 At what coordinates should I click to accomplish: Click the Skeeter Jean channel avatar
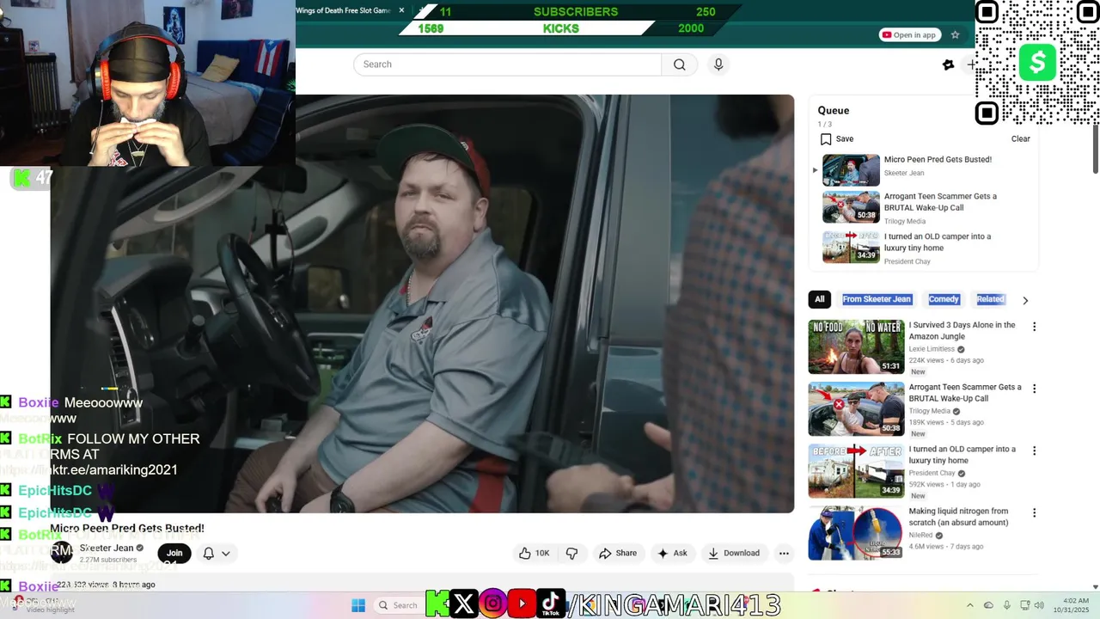tap(61, 553)
